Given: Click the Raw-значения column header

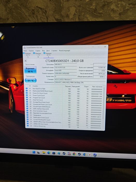Looking at the screenshot, I should point(97,87).
